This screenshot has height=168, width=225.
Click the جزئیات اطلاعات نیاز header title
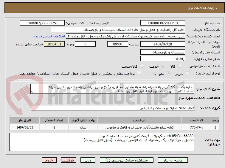click(x=203, y=8)
